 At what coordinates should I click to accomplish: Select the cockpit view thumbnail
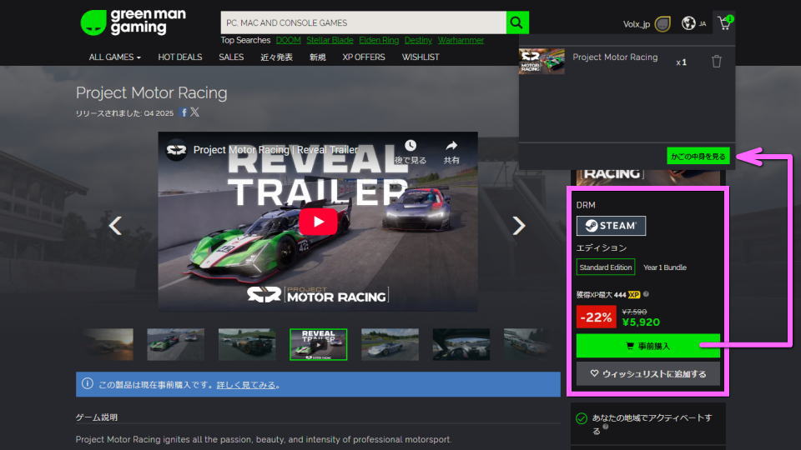coord(461,344)
